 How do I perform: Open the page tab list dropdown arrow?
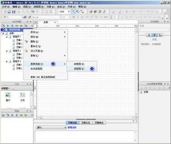(x=36, y=22)
